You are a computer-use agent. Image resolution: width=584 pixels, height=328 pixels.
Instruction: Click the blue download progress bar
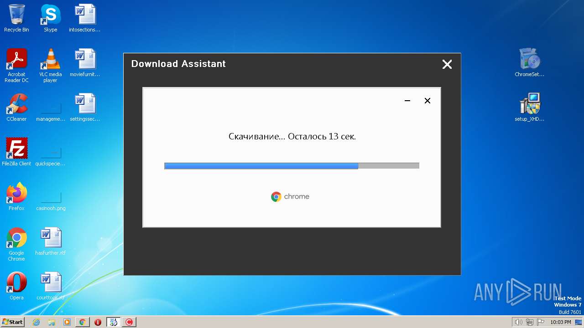(x=261, y=166)
